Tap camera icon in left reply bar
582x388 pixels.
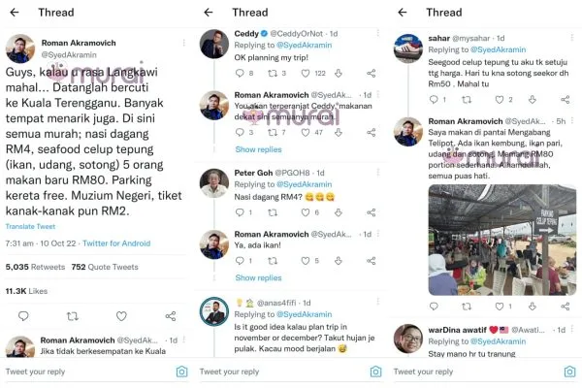click(x=181, y=372)
